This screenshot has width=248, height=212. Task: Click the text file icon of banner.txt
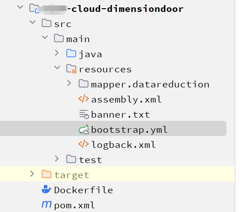(x=84, y=114)
